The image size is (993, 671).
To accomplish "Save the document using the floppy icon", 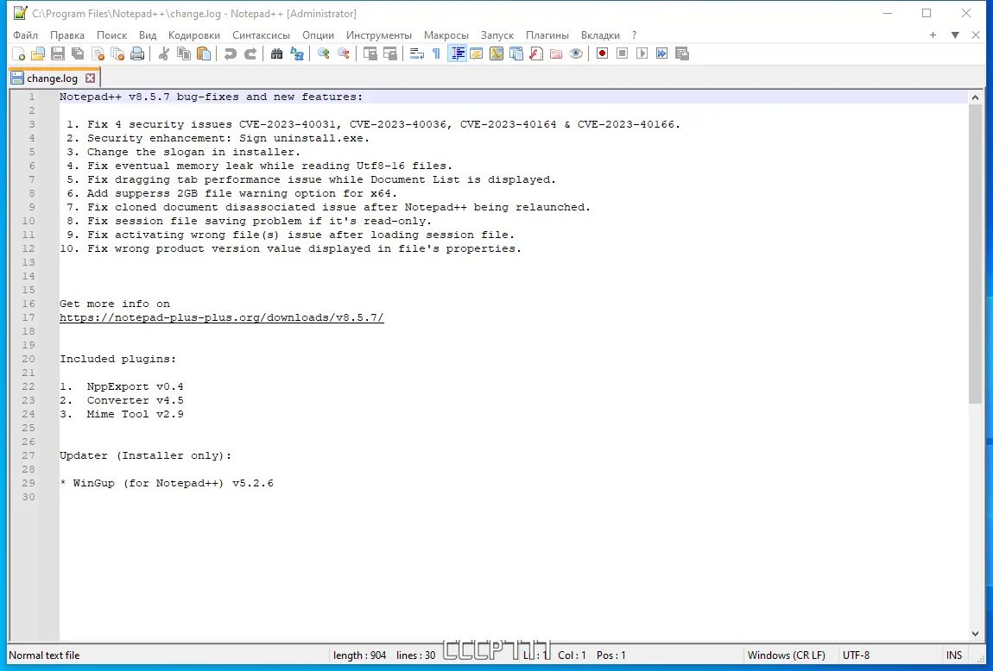I will [x=58, y=53].
